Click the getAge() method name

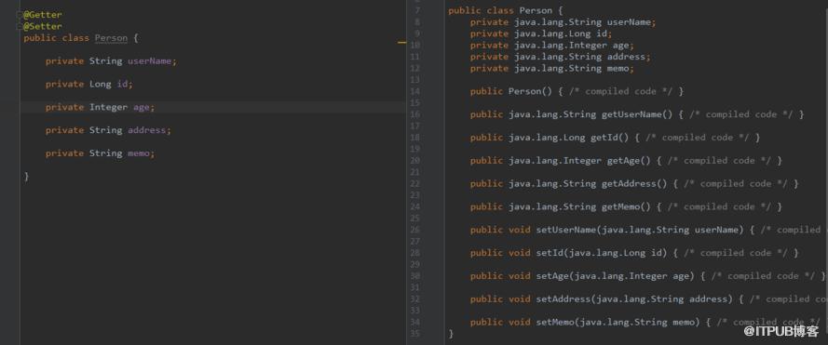tap(623, 161)
